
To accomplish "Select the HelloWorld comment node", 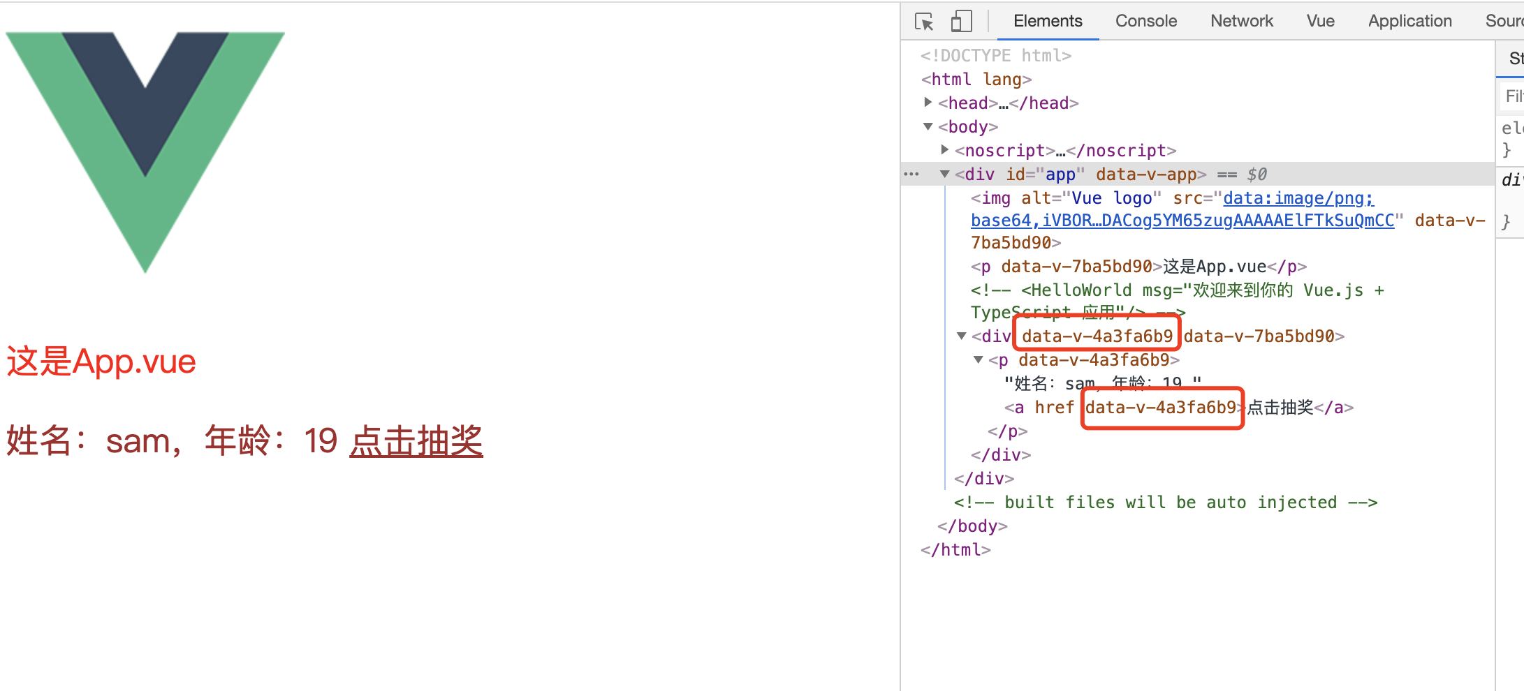I will pyautogui.click(x=1177, y=301).
